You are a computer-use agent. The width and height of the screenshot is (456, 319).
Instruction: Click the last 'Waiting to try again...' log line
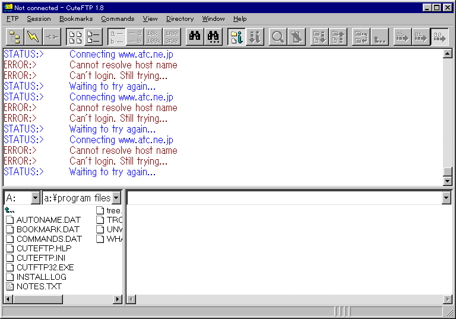pos(112,172)
